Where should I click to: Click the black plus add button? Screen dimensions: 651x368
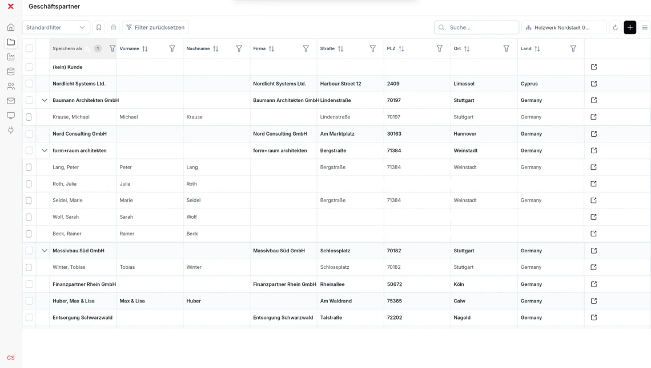(630, 27)
